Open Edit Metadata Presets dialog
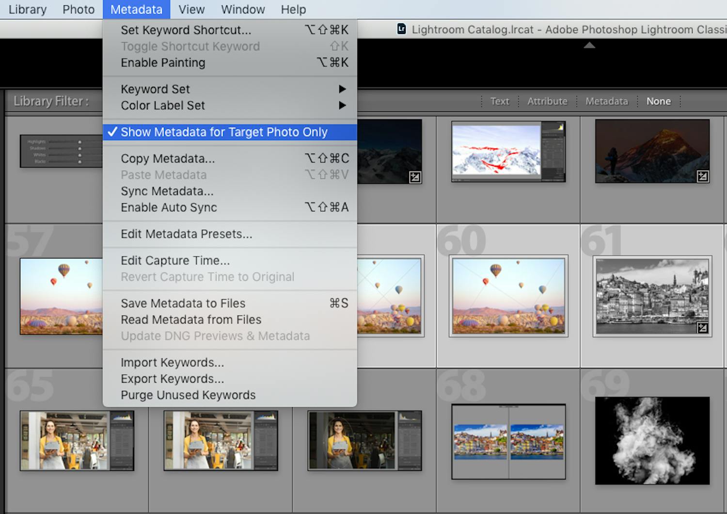This screenshot has width=727, height=514. pos(186,234)
